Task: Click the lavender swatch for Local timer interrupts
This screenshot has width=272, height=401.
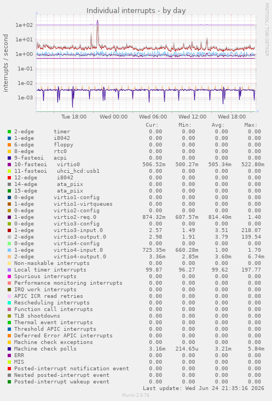Action: 9,270
